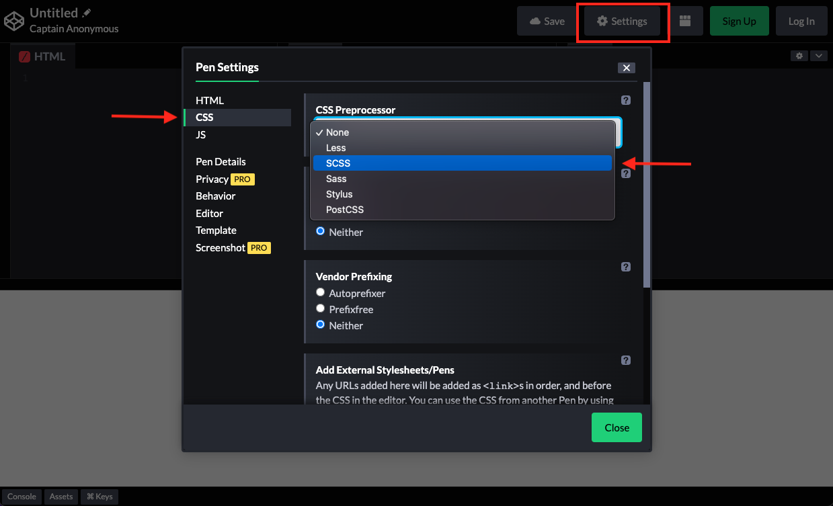Expand the HTML editor chevron menu
The height and width of the screenshot is (506, 833).
click(818, 56)
